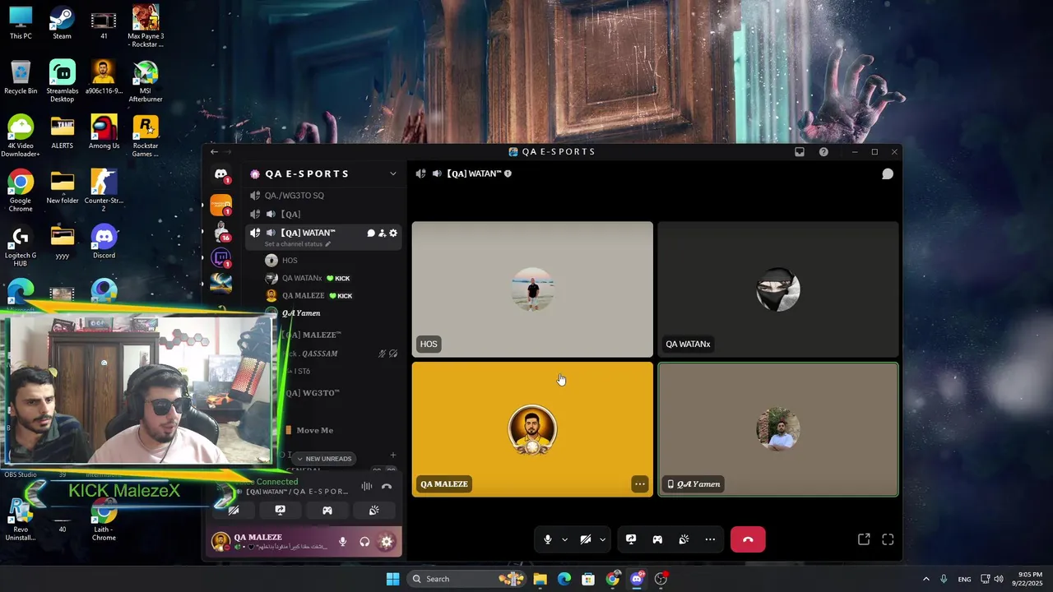The image size is (1053, 592).
Task: Open microphone input options arrow
Action: tap(564, 539)
